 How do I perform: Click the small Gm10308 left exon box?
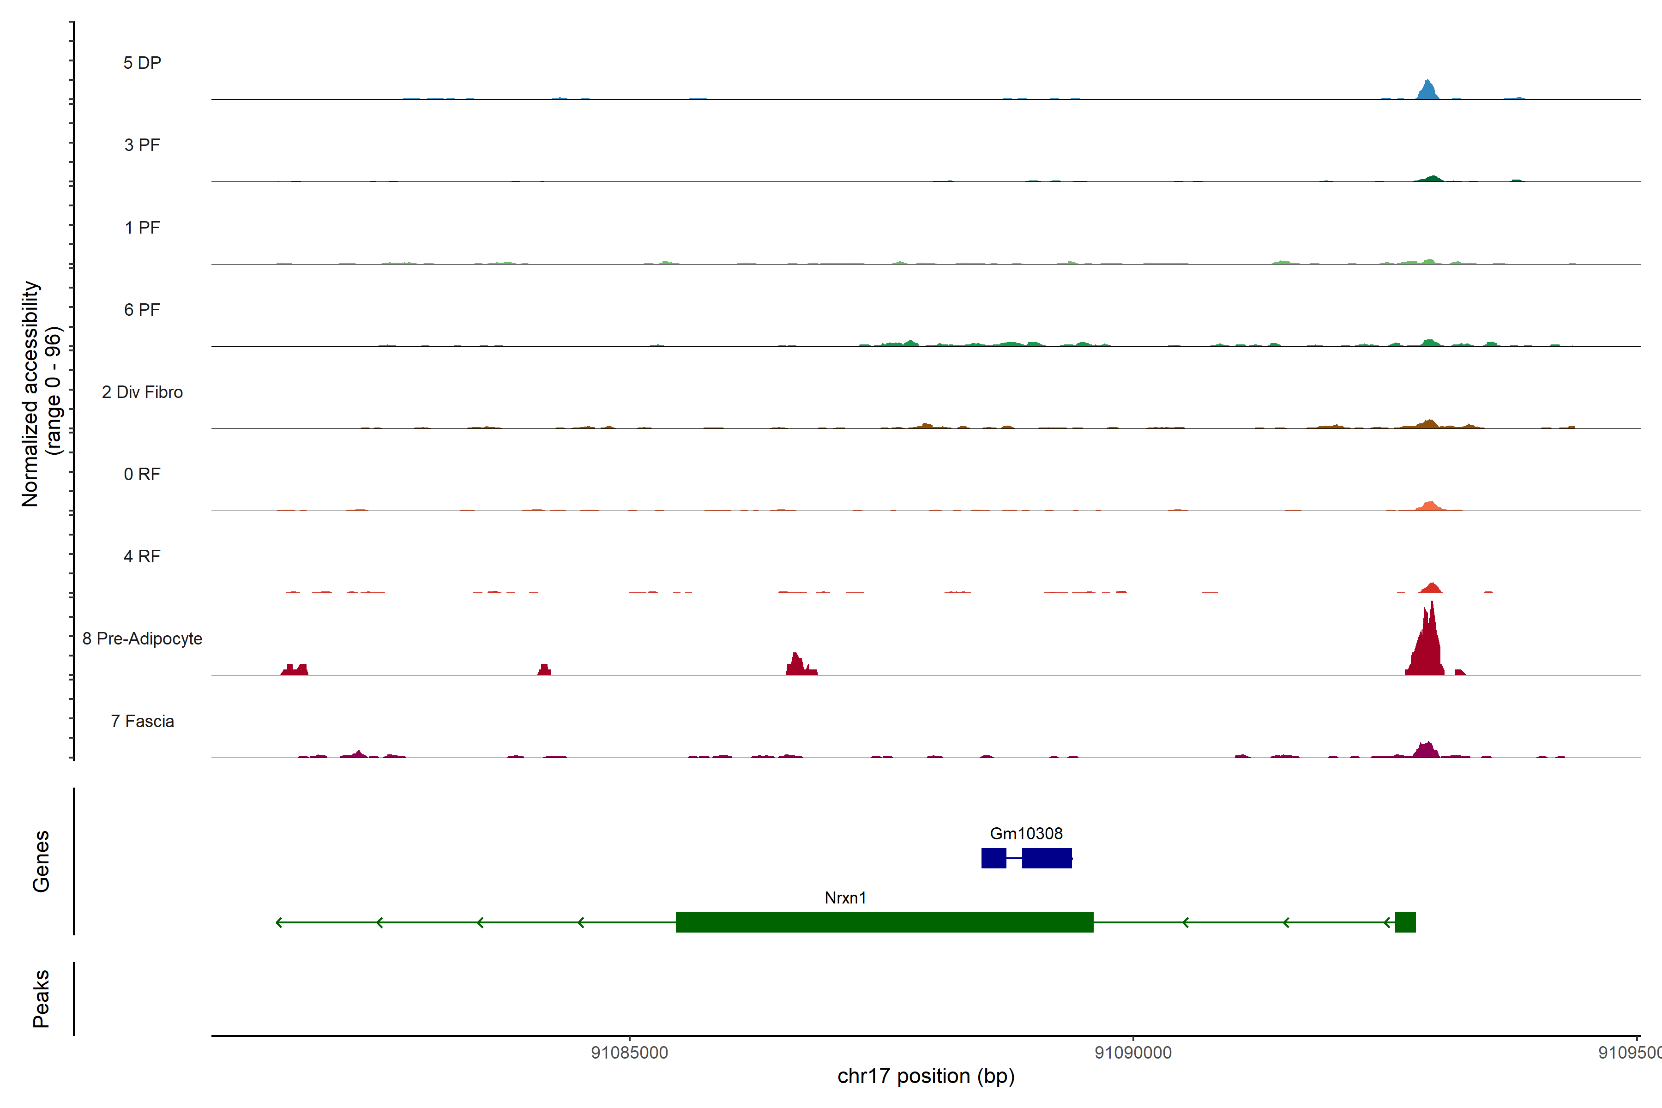(994, 858)
